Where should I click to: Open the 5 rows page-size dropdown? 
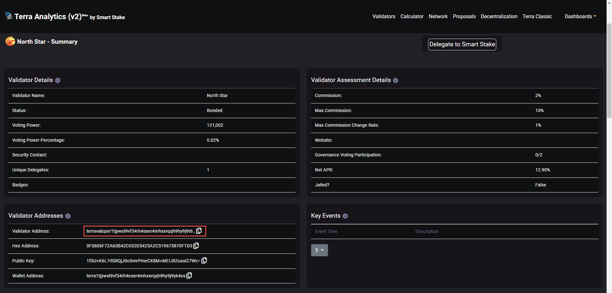point(319,250)
